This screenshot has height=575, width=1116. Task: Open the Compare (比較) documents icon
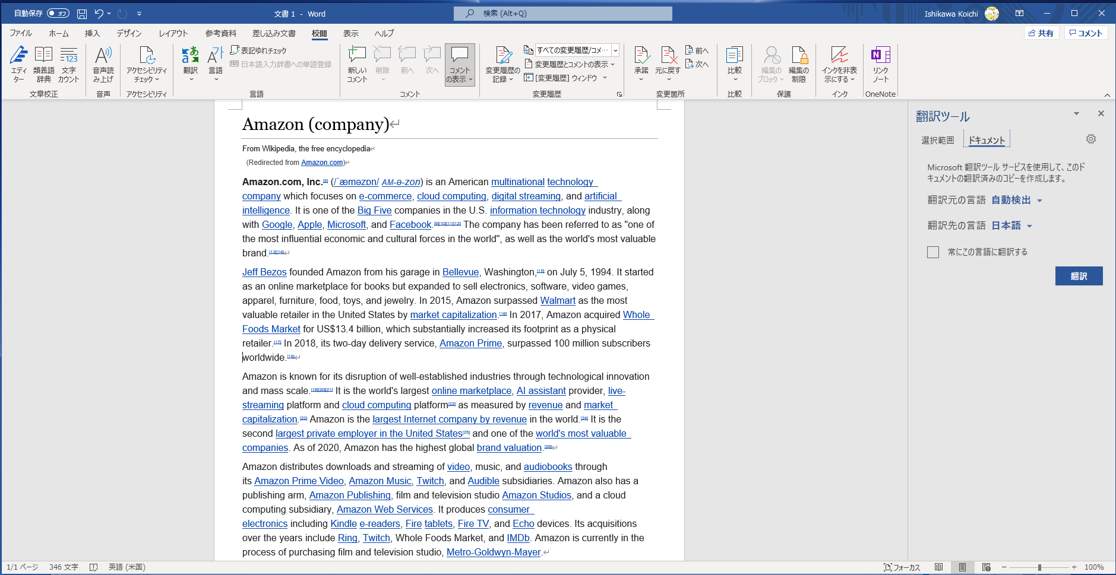[735, 64]
